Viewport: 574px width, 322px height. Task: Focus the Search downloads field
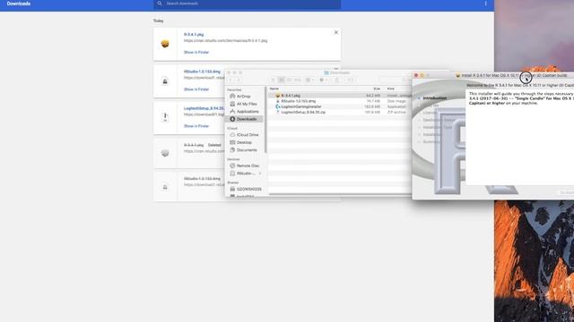pyautogui.click(x=248, y=4)
